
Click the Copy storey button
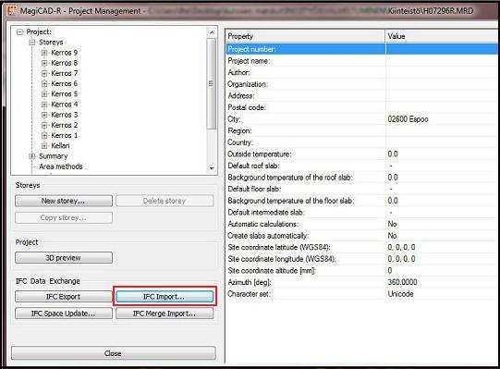64,217
